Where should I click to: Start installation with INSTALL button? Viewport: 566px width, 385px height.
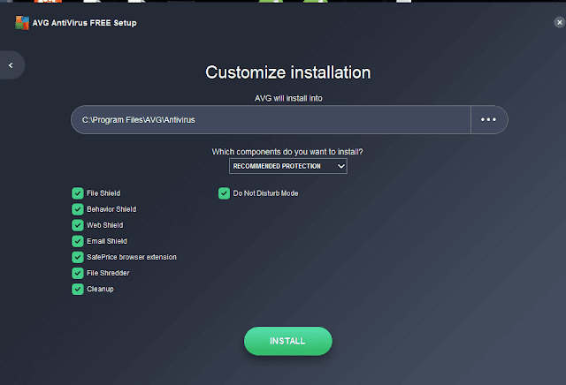(288, 341)
